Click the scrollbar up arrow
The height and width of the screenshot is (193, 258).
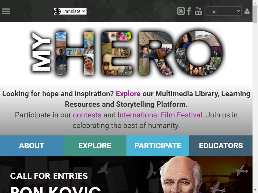coord(255,3)
